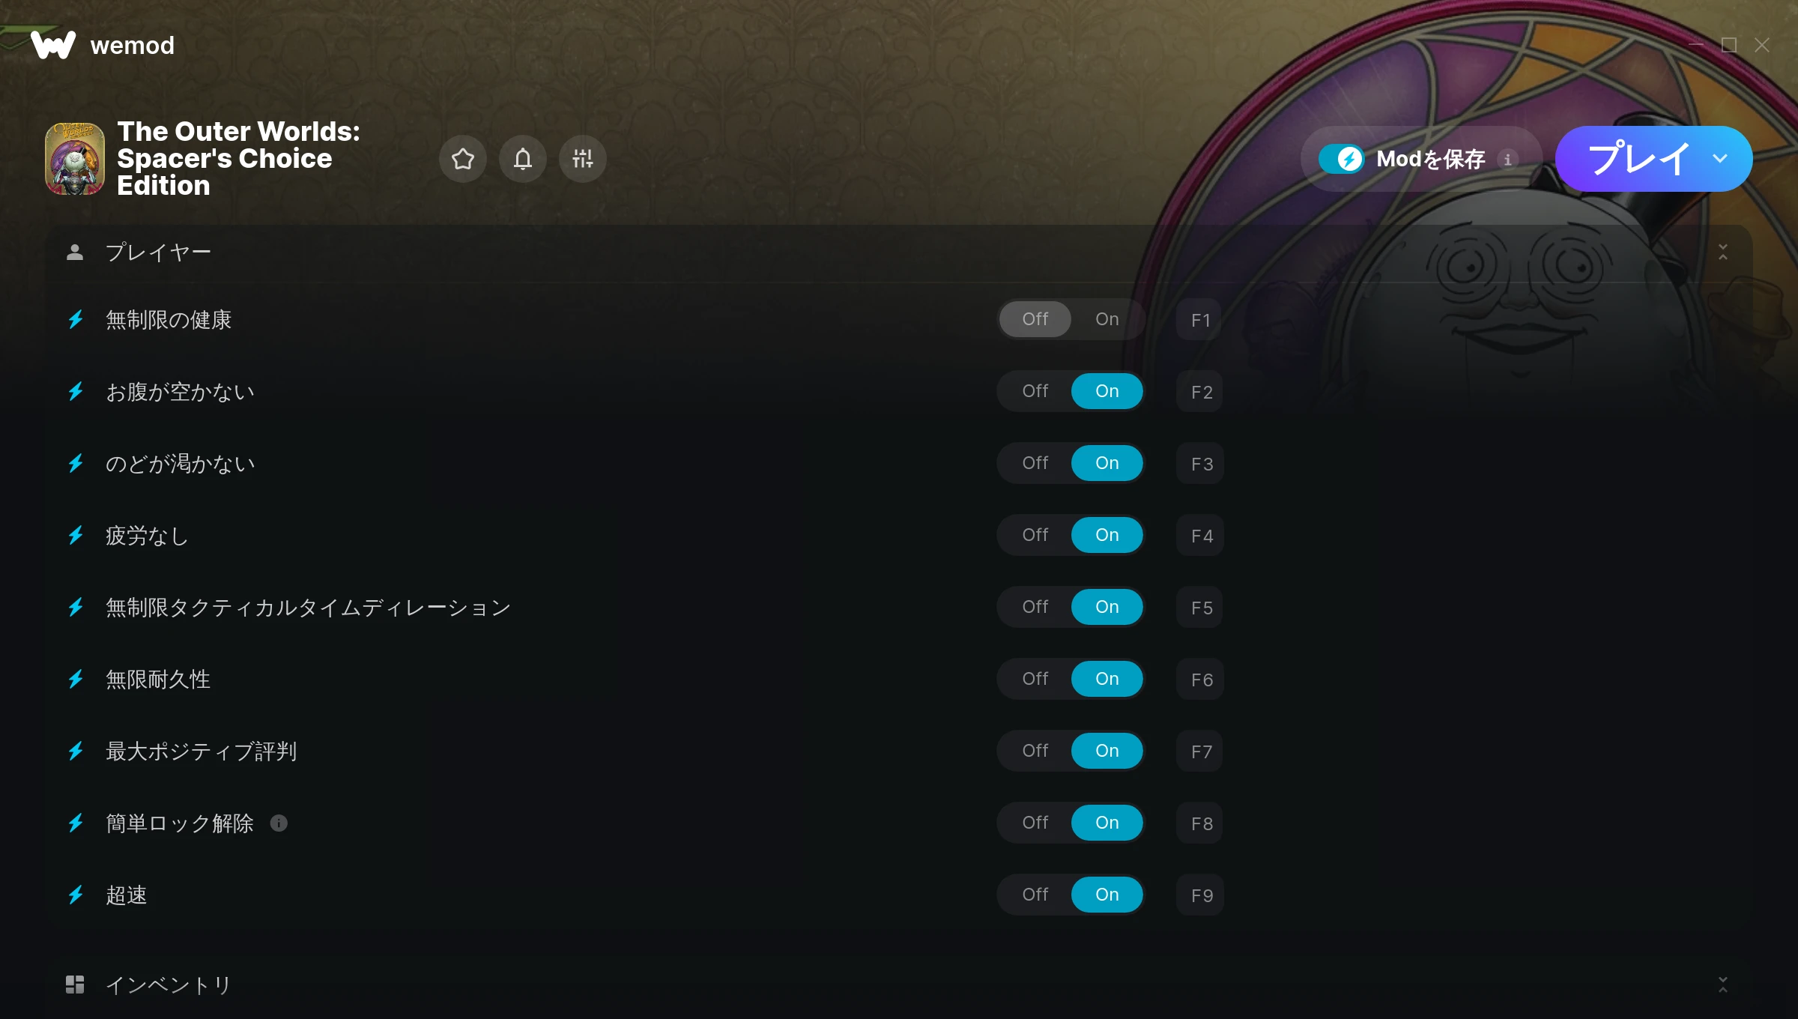Image resolution: width=1798 pixels, height=1019 pixels.
Task: Click the favorite star icon
Action: pyautogui.click(x=463, y=159)
